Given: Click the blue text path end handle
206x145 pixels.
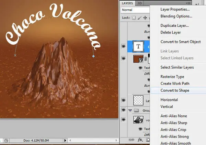Looking at the screenshot, I should click(x=93, y=56).
